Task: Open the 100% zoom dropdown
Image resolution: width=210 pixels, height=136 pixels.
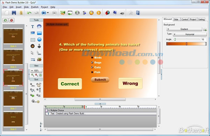Action: [36, 71]
